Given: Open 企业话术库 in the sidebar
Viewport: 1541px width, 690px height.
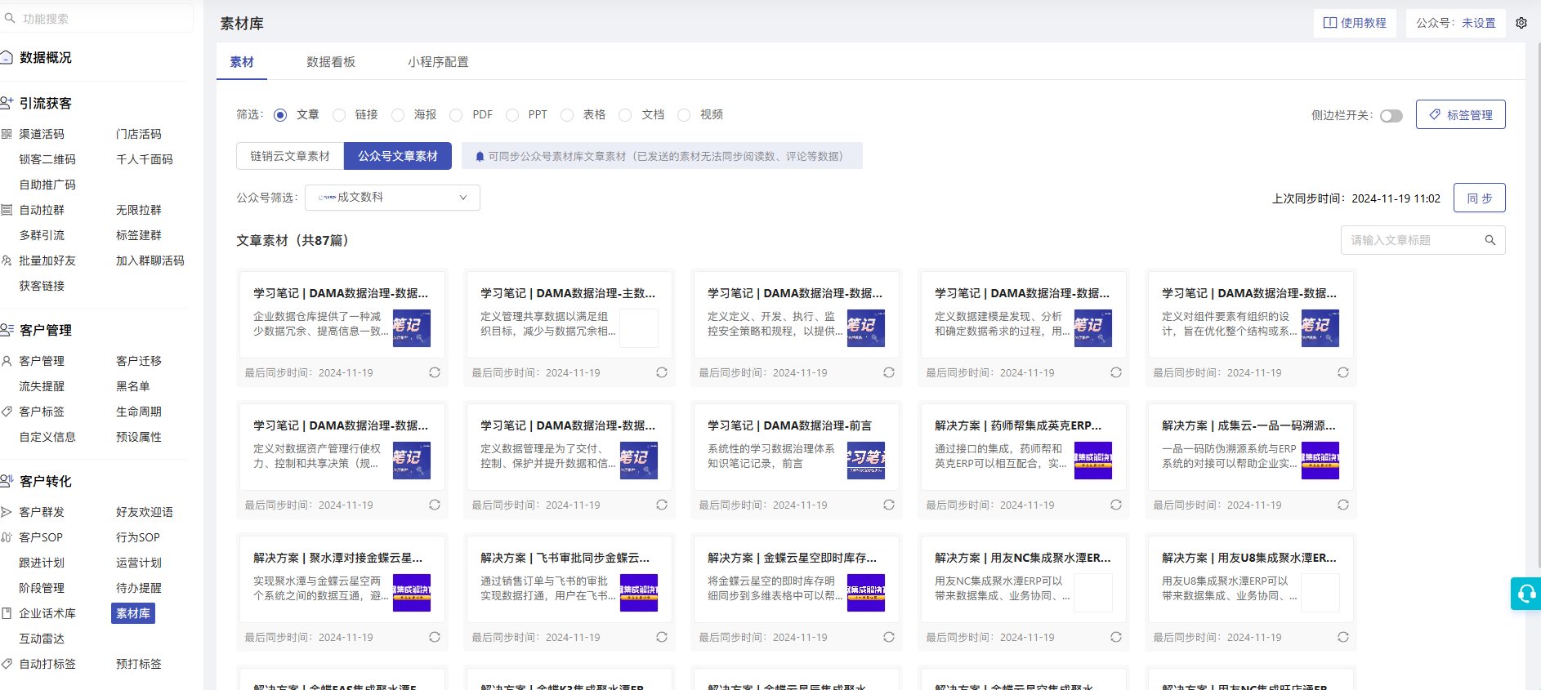Looking at the screenshot, I should [47, 613].
